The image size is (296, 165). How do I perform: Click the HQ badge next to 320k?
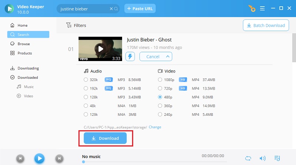(x=109, y=80)
